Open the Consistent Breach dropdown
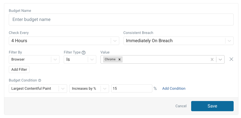Image resolution: width=241 pixels, height=118 pixels. [229, 41]
